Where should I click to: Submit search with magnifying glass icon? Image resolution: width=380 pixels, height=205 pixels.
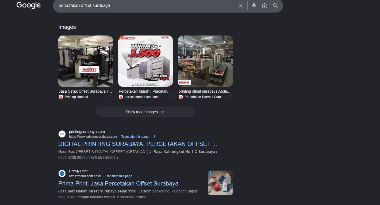pos(275,6)
